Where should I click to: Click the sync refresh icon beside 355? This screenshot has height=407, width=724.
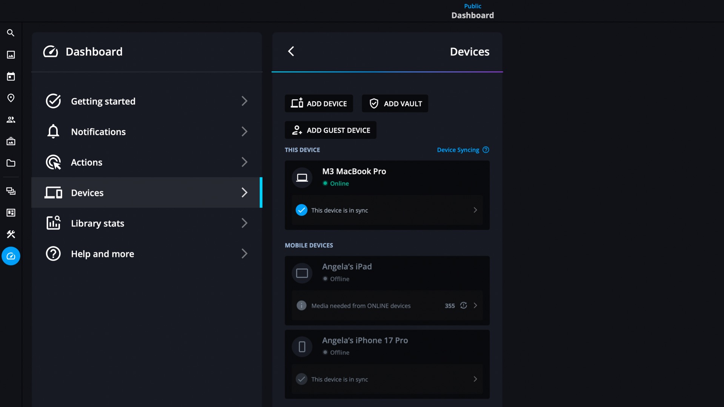(x=463, y=306)
